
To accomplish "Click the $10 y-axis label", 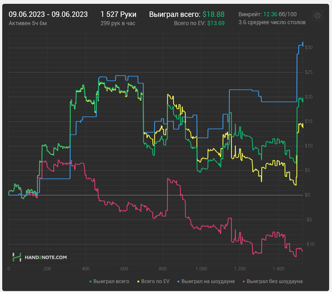I will (308, 146).
